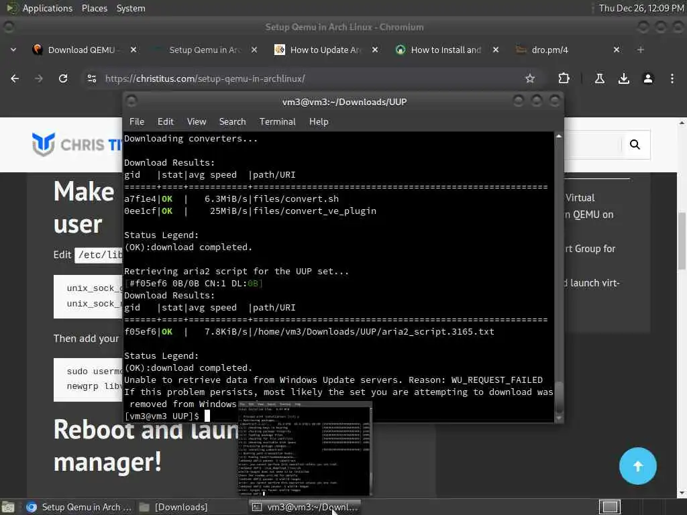This screenshot has width=687, height=515.
Task: Click 'WU_REQUEST_FAILED' in the terminal
Action: pyautogui.click(x=497, y=380)
